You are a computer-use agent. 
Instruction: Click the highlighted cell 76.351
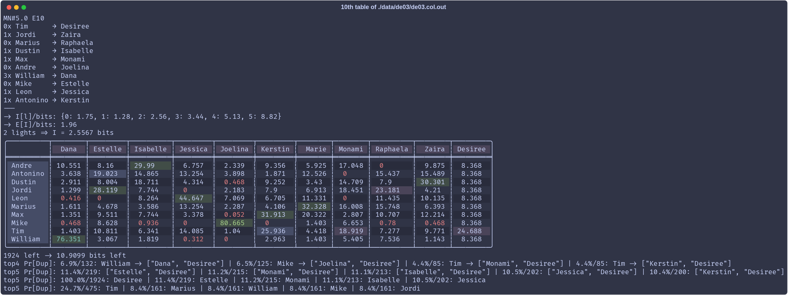click(69, 239)
